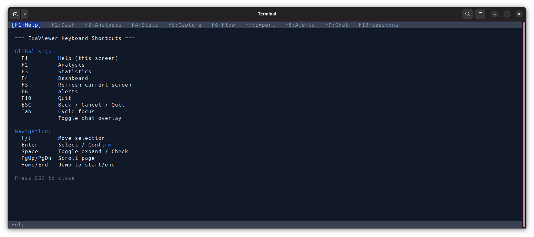Open the F4:Stats tab
Image resolution: width=534 pixels, height=237 pixels.
pos(145,25)
